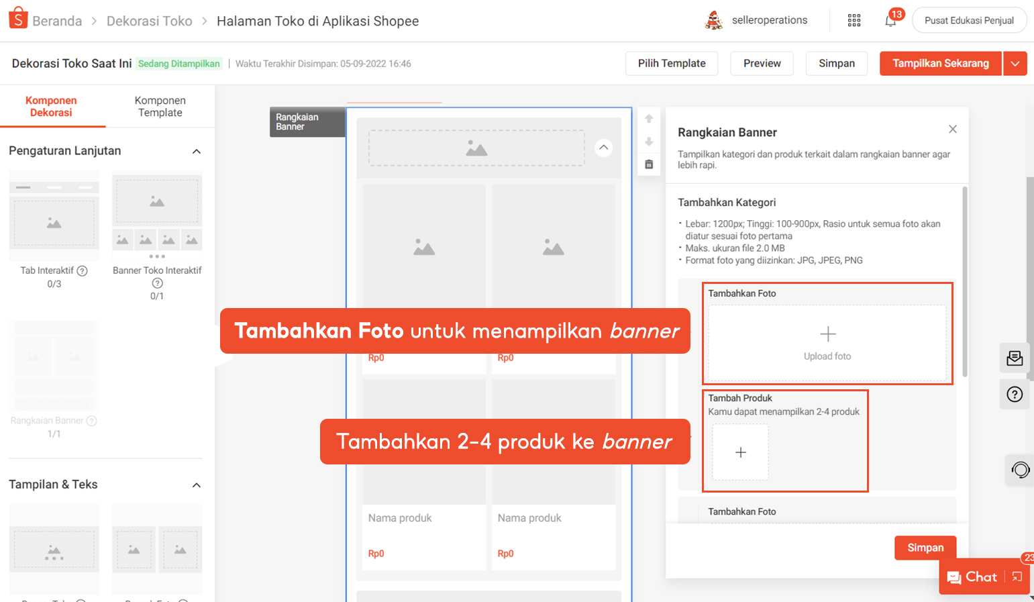Click the Shopee logo icon
1034x602 pixels.
18,19
